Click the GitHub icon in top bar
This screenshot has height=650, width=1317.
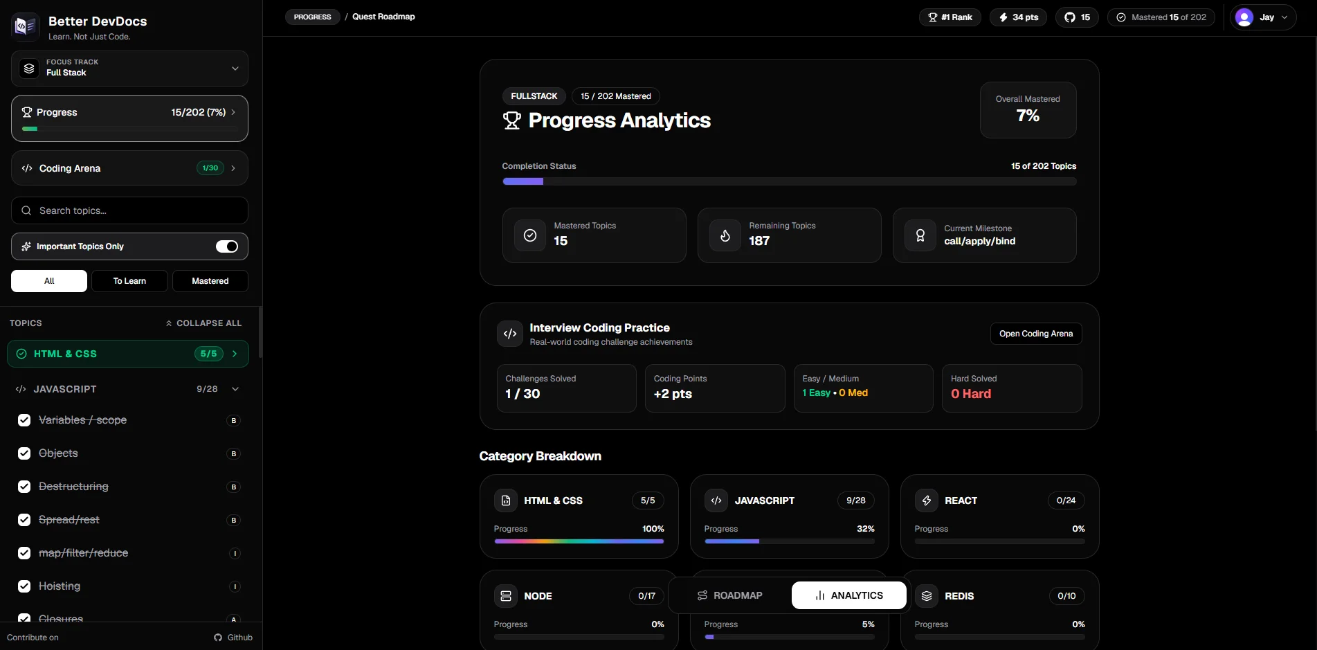[x=1070, y=17]
